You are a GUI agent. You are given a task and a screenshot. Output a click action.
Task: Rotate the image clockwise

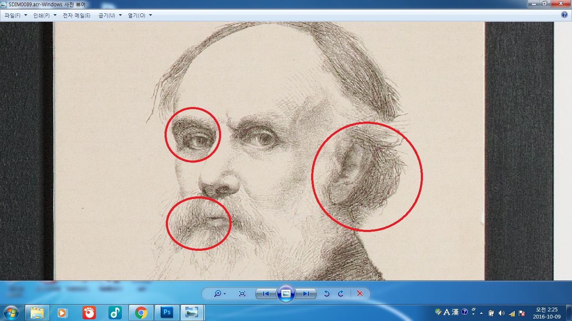click(x=341, y=293)
